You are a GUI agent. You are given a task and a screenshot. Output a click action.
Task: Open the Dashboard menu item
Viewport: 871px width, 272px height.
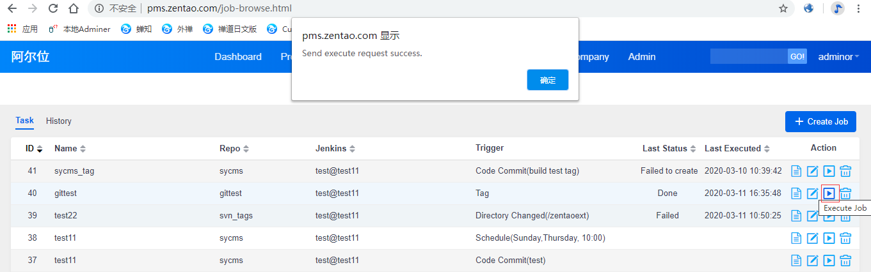coord(238,57)
